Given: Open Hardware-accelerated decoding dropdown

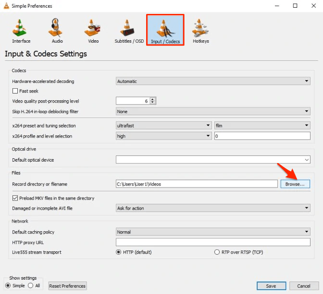Looking at the screenshot, I should [213, 81].
